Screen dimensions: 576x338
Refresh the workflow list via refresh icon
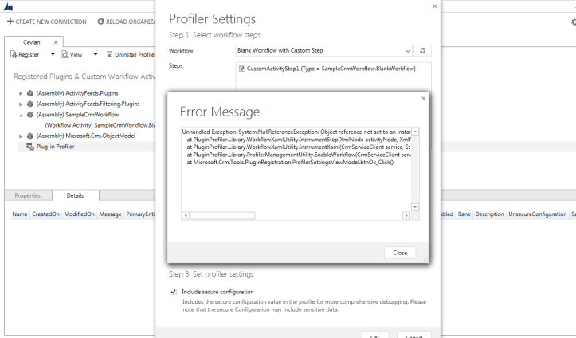tap(423, 50)
